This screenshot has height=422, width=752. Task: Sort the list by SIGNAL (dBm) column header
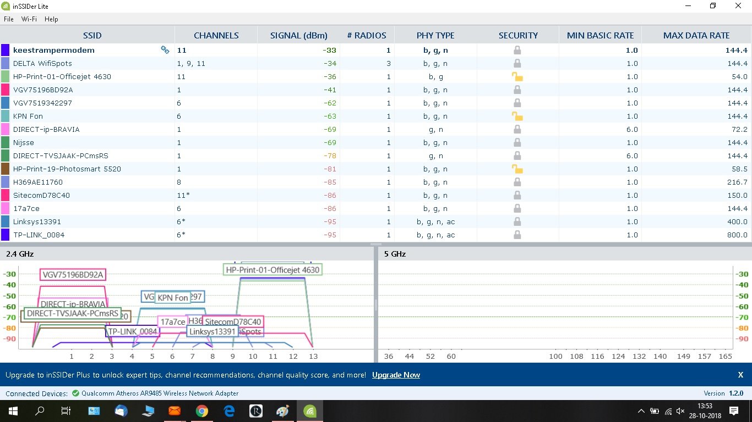[x=299, y=35]
